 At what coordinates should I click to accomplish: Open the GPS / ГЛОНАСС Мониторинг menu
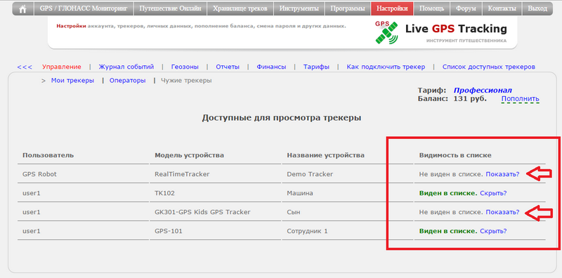point(84,8)
